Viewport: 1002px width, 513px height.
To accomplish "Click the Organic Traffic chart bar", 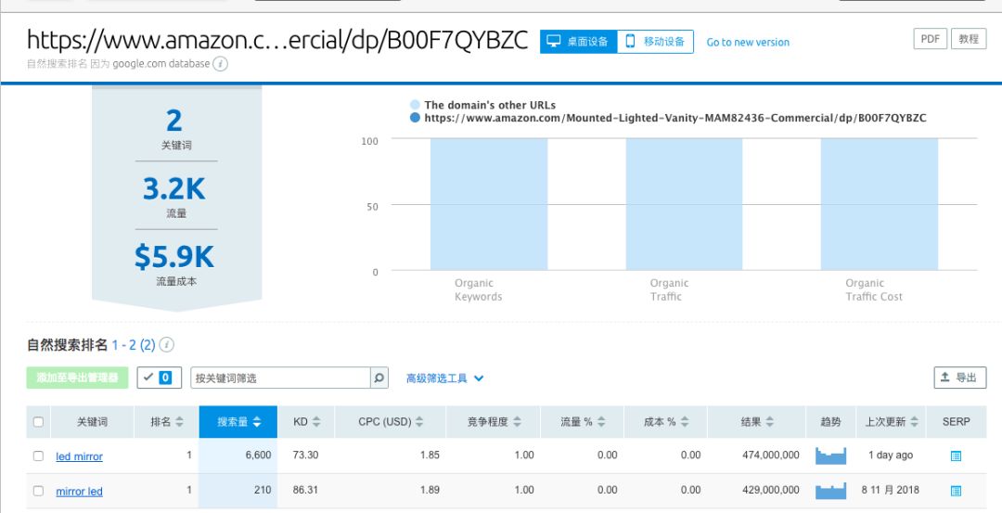I will (684, 204).
